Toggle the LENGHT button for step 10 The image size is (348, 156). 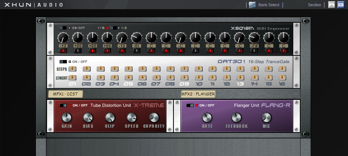(199, 78)
